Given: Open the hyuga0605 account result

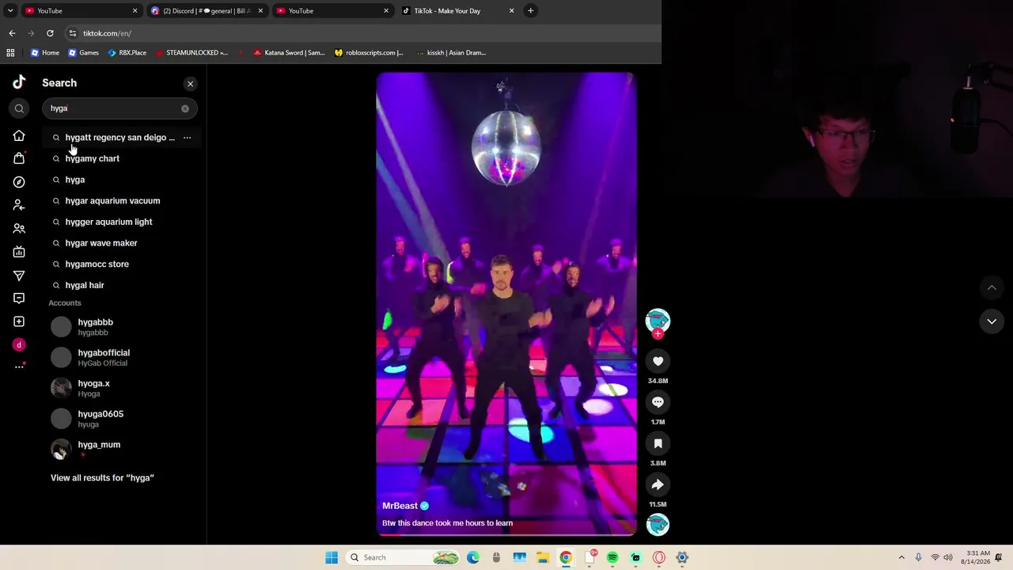Looking at the screenshot, I should click(123, 419).
